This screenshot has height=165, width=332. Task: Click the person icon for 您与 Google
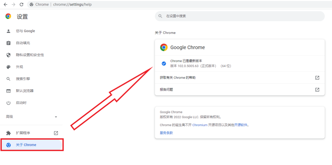click(x=8, y=31)
